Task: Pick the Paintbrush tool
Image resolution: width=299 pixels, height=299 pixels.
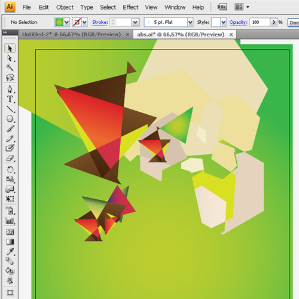Action: pyautogui.click(x=10, y=129)
